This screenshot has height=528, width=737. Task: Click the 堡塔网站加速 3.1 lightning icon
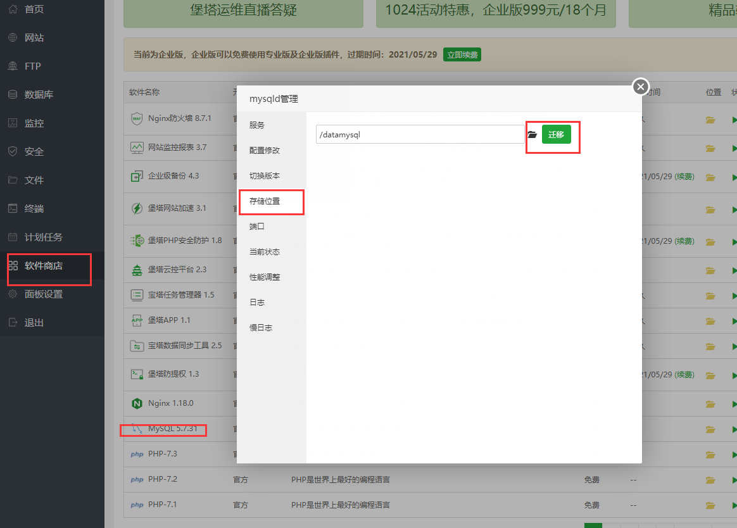coord(137,208)
